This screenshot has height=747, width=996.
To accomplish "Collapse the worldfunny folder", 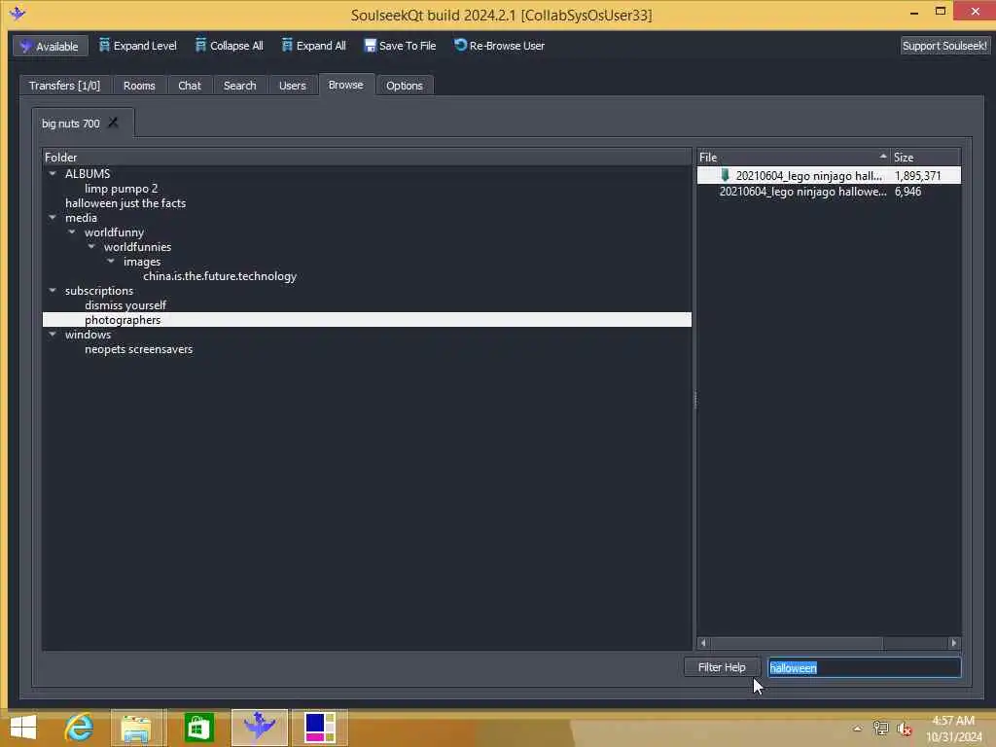I will coord(72,231).
